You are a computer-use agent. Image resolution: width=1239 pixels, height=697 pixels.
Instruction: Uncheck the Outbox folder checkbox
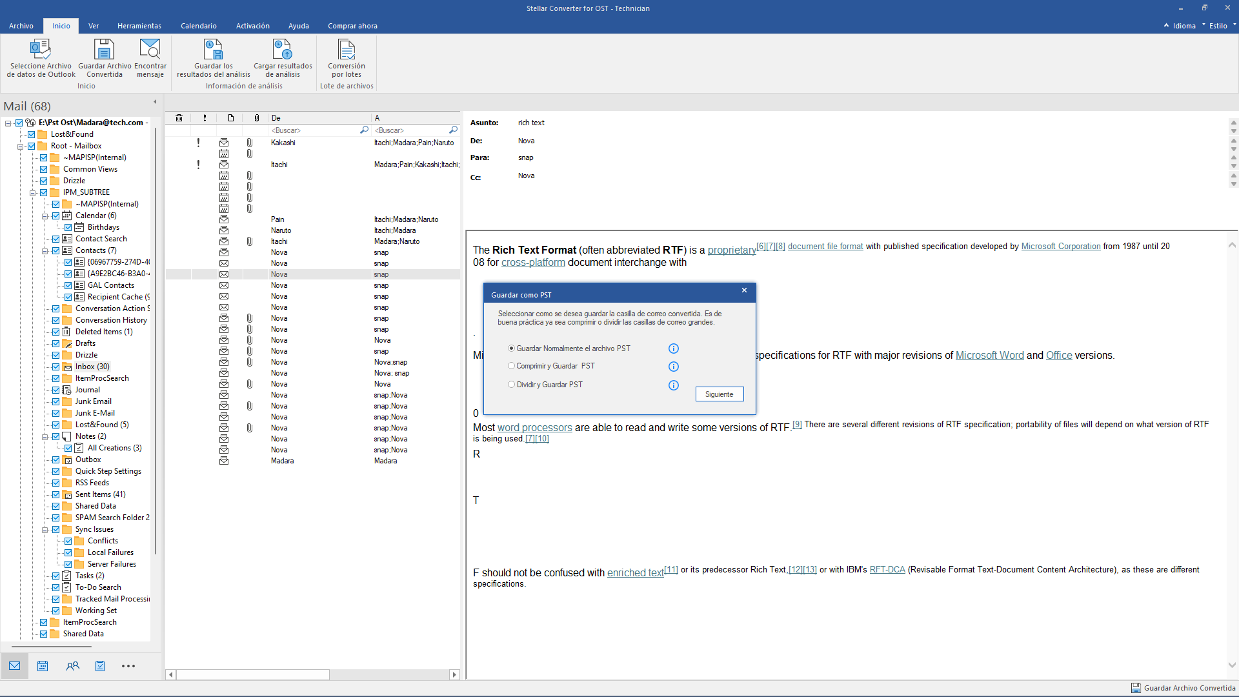pos(56,460)
